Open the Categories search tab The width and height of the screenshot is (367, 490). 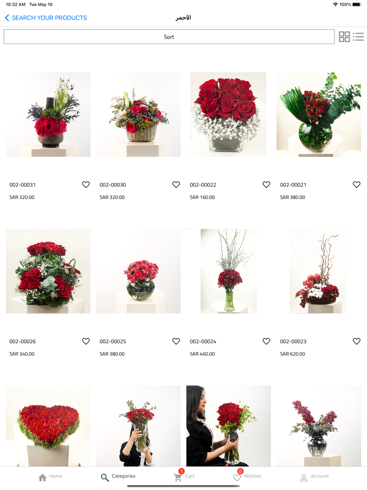118,476
